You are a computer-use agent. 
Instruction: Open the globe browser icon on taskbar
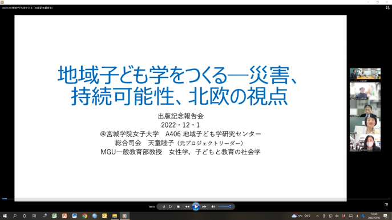95,216
